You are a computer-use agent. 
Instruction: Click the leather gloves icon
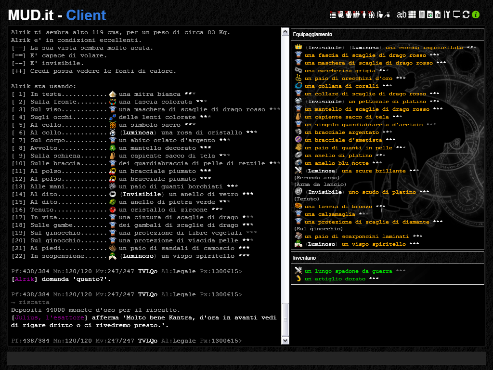pos(298,147)
